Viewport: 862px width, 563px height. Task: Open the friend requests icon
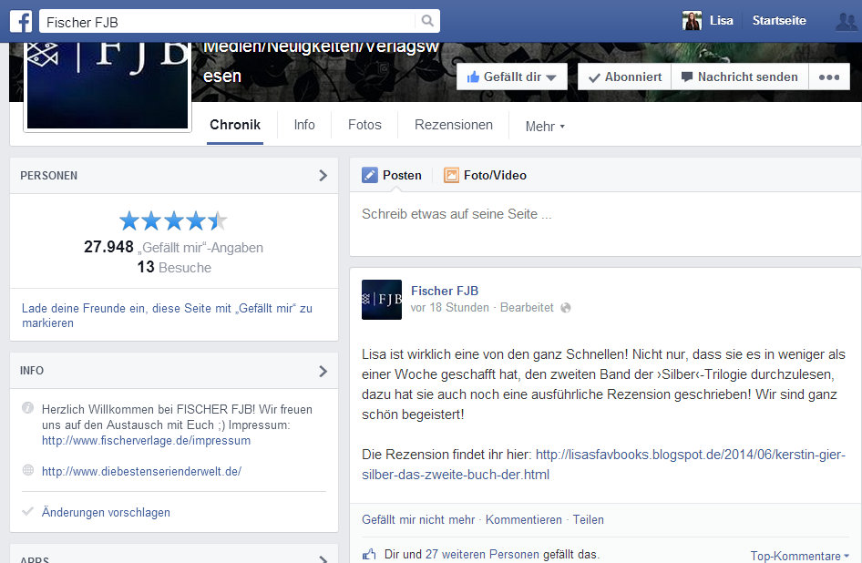click(847, 22)
